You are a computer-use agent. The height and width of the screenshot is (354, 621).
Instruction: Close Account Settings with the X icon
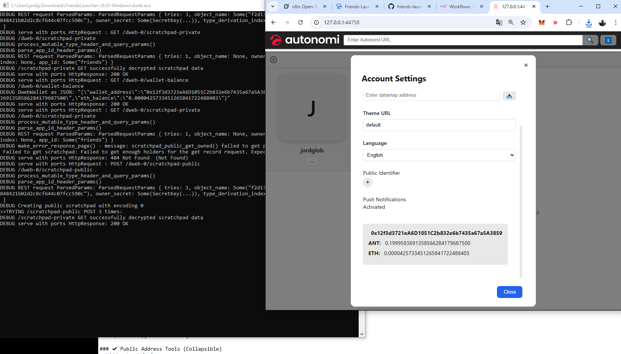point(526,65)
